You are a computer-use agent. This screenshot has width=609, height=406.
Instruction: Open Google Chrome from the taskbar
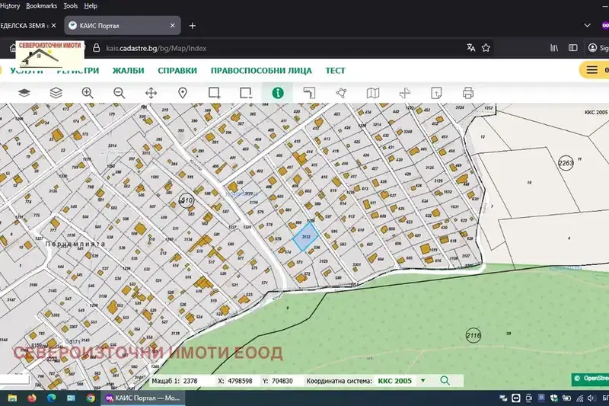pyautogui.click(x=91, y=398)
